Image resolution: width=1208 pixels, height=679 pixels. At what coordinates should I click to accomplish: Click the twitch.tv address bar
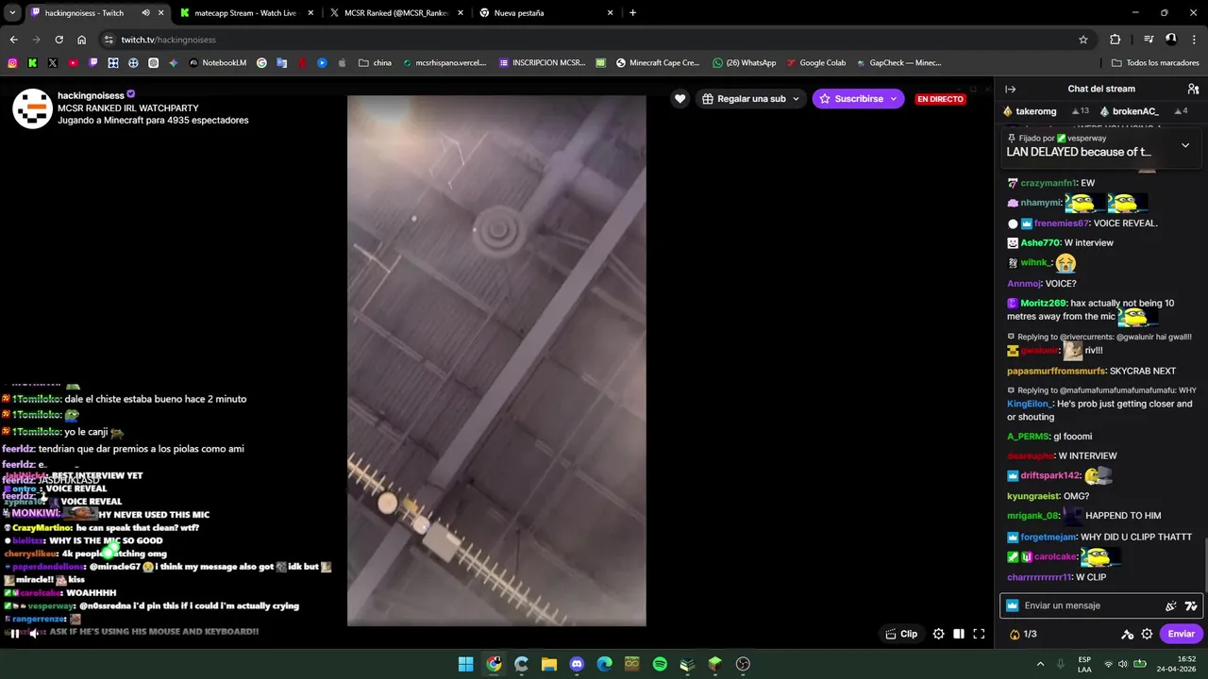point(599,40)
